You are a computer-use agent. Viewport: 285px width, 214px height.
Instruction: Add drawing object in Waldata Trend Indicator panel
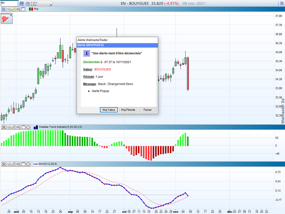click(x=13, y=127)
